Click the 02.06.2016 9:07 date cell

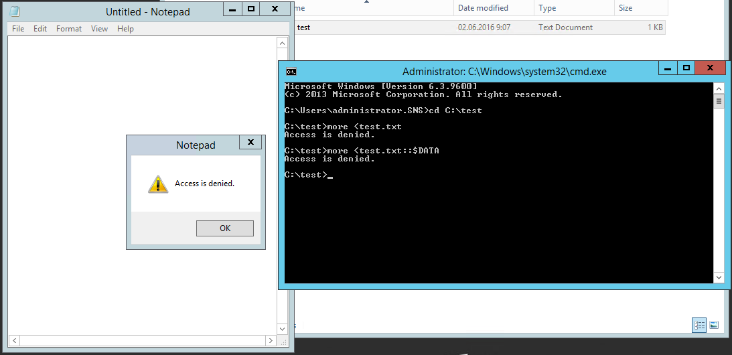pyautogui.click(x=484, y=27)
